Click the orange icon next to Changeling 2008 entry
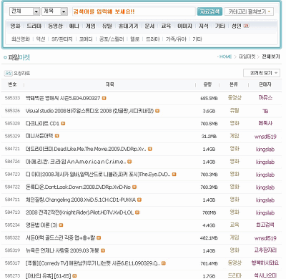The width and height of the screenshot is (286, 279). tap(139, 200)
